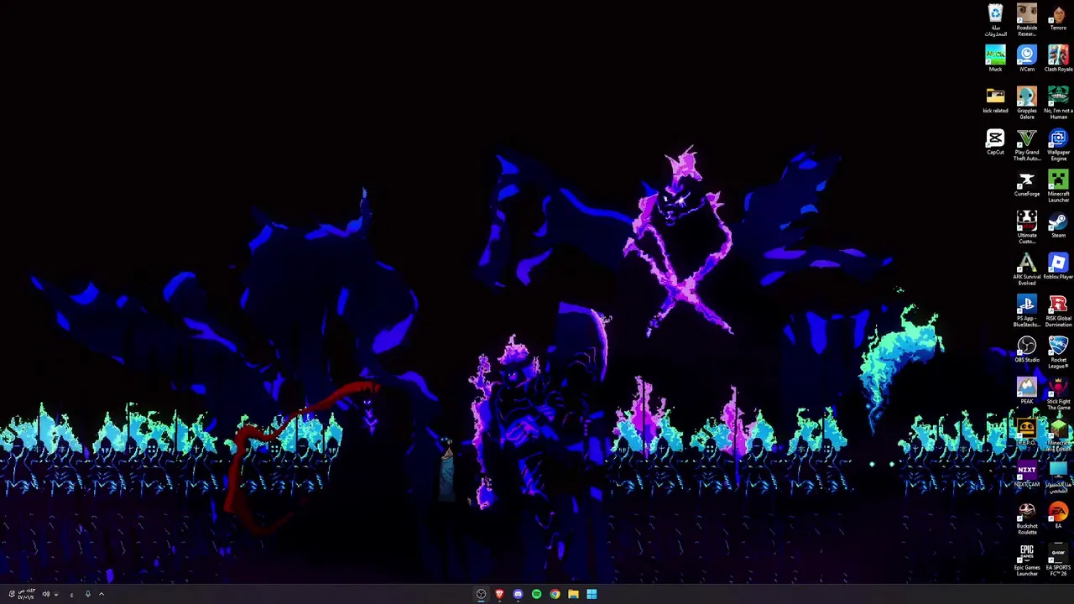Screen dimensions: 1074x604
Task: Open Google Chrome from the taskbar
Action: coord(555,594)
